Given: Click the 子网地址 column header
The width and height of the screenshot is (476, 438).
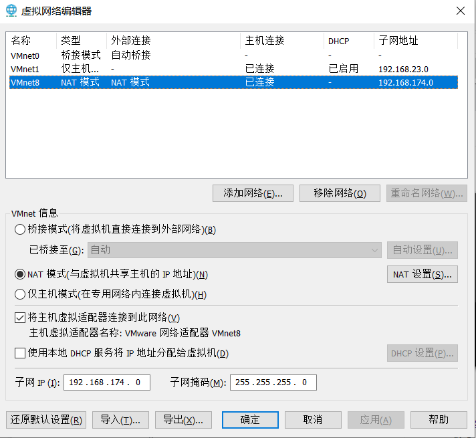Looking at the screenshot, I should [x=416, y=40].
